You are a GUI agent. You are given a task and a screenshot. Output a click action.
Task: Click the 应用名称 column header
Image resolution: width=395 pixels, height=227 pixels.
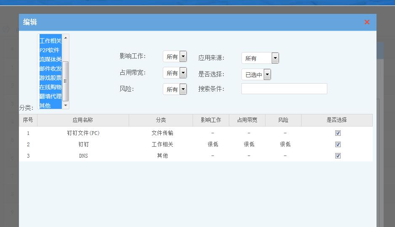click(83, 120)
